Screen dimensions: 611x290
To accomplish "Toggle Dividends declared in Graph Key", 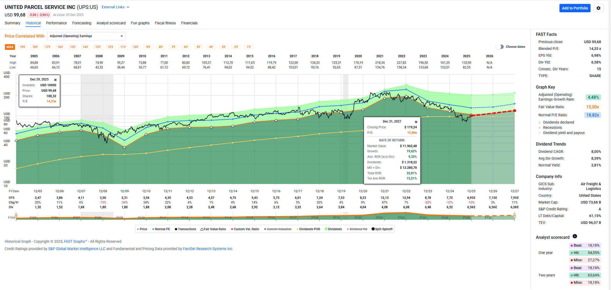I will [x=558, y=122].
